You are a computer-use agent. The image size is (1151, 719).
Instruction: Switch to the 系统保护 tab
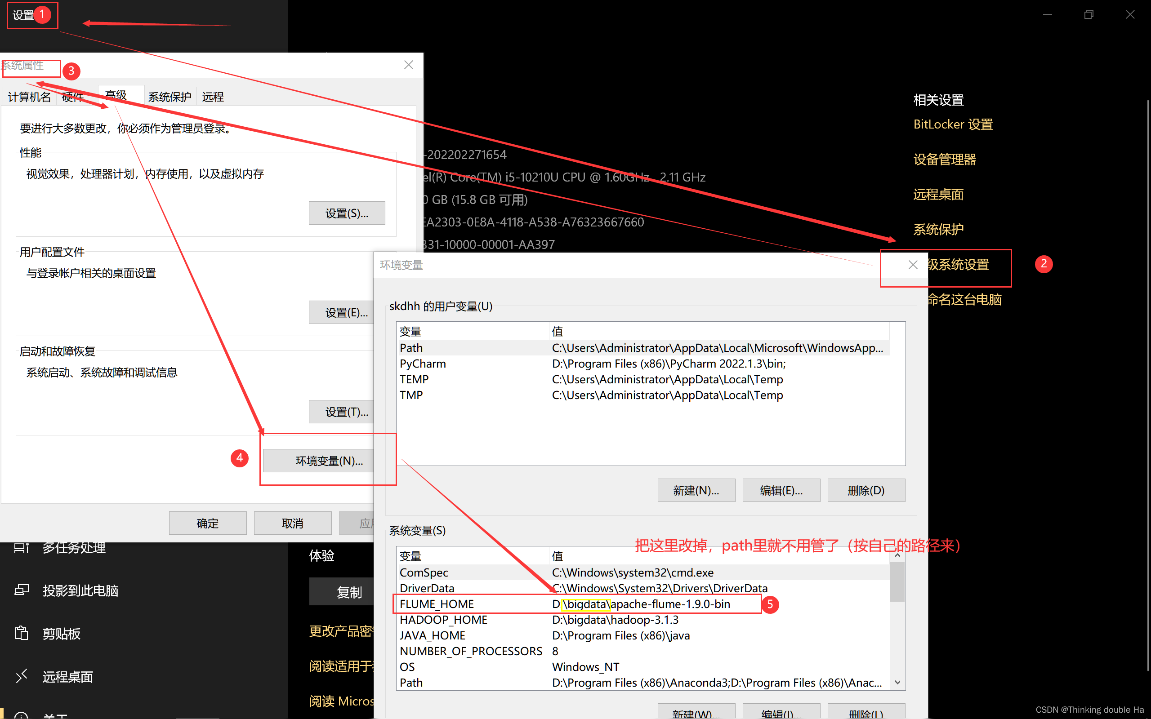tap(170, 96)
